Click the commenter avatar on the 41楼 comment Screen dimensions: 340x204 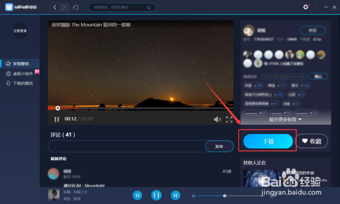pyautogui.click(x=53, y=174)
